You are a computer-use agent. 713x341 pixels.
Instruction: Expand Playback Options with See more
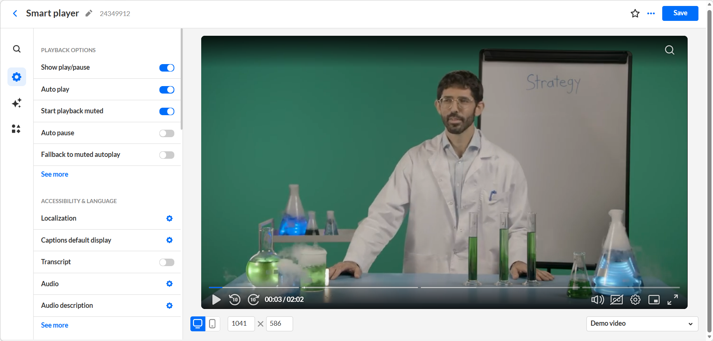click(x=55, y=174)
